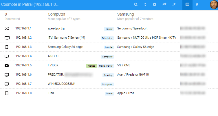Click the Tablet type badge
218x116 pixels.
point(109,93)
